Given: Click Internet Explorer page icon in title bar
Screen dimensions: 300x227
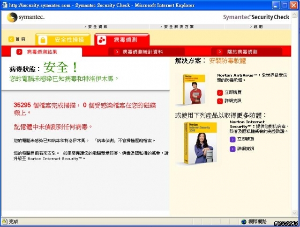Looking at the screenshot, I should pos(4,5).
